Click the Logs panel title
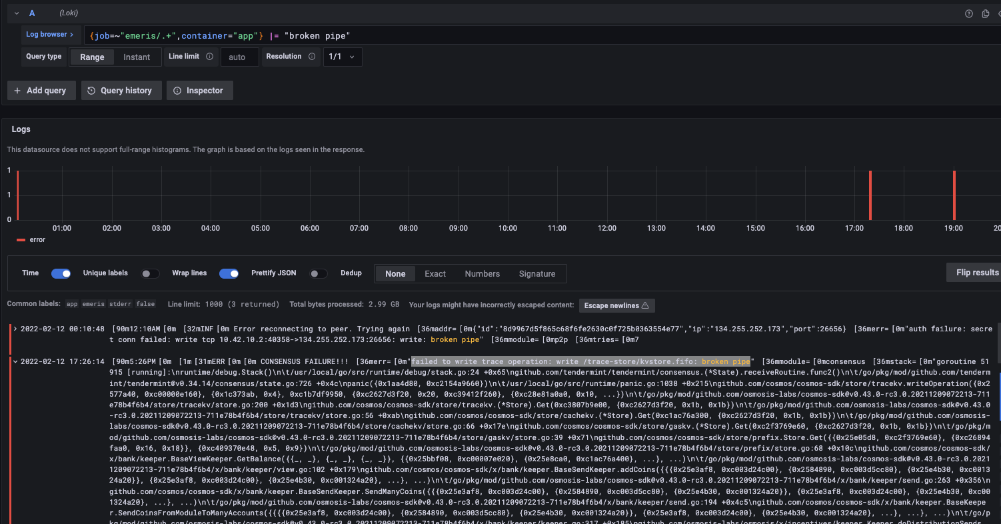 pyautogui.click(x=21, y=129)
